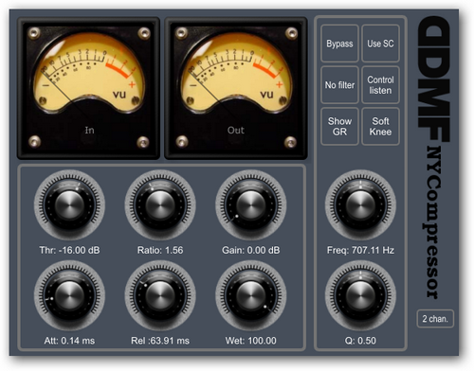
Task: Click the Threshold knob
Action: (69, 205)
